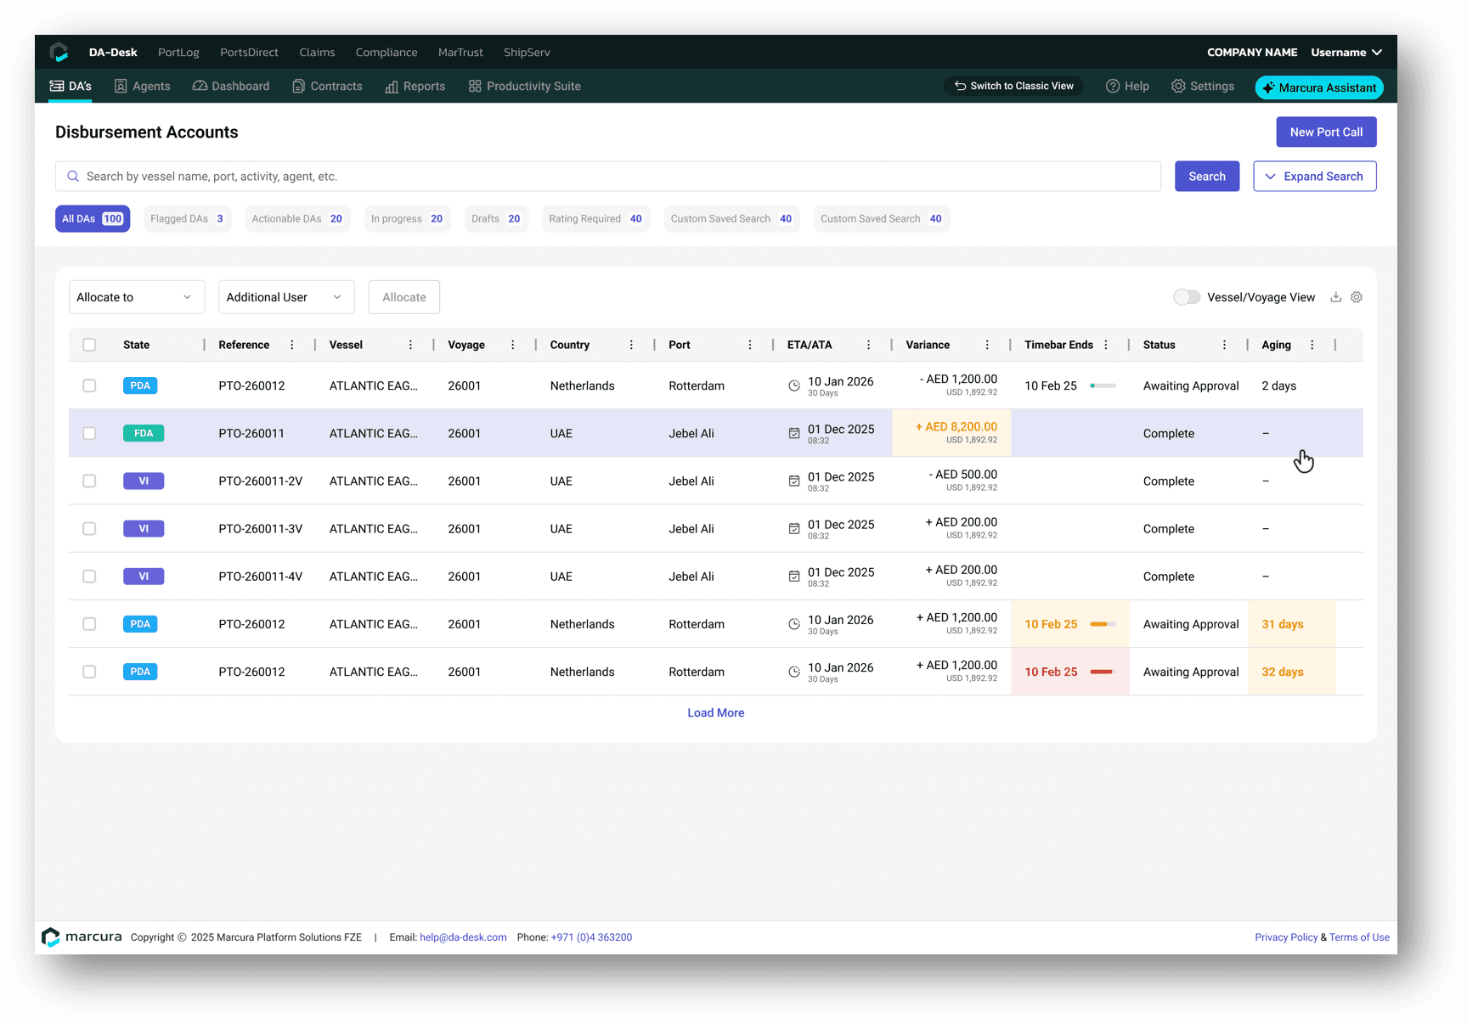Click the calendar icon in PTO-260011-4V row
The width and height of the screenshot is (1467, 1024).
(x=794, y=576)
